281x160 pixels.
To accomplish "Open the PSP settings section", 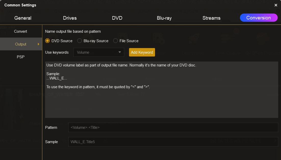I will coord(21,57).
